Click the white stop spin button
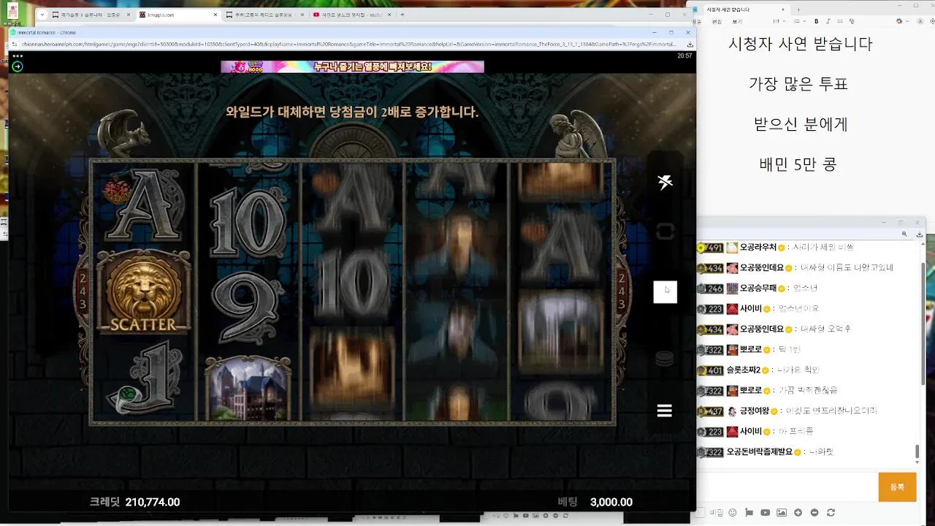Viewport: 935px width, 526px height. click(665, 291)
